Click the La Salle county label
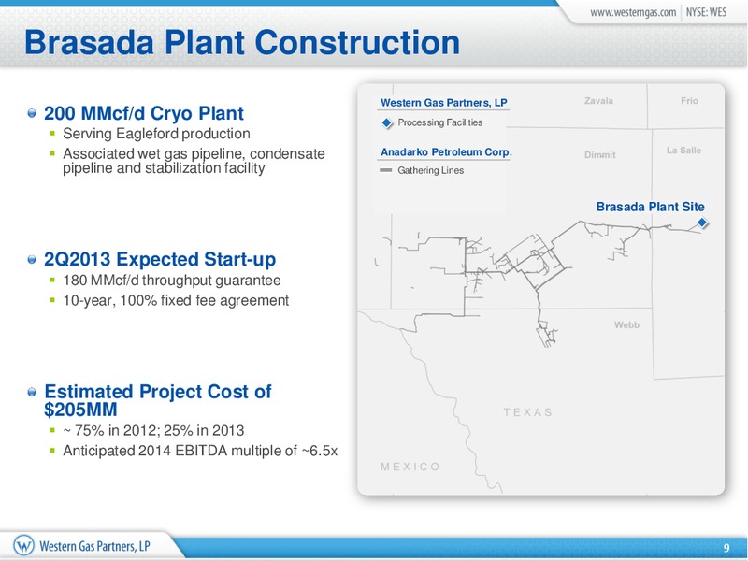This screenshot has width=748, height=561. 683,151
